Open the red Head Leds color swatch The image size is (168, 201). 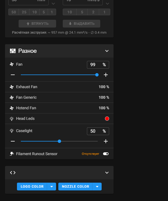coord(107,119)
